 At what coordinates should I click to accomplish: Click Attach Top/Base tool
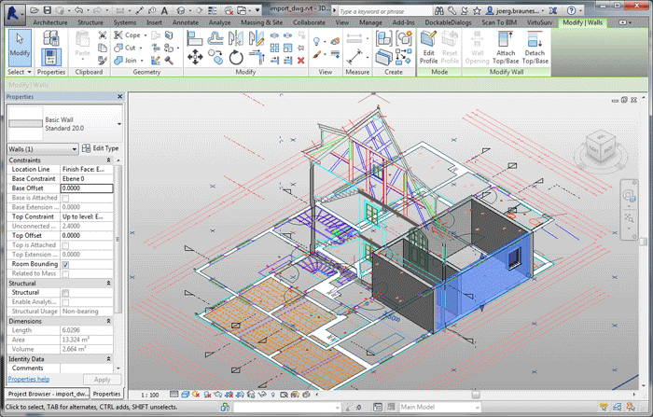pos(506,48)
